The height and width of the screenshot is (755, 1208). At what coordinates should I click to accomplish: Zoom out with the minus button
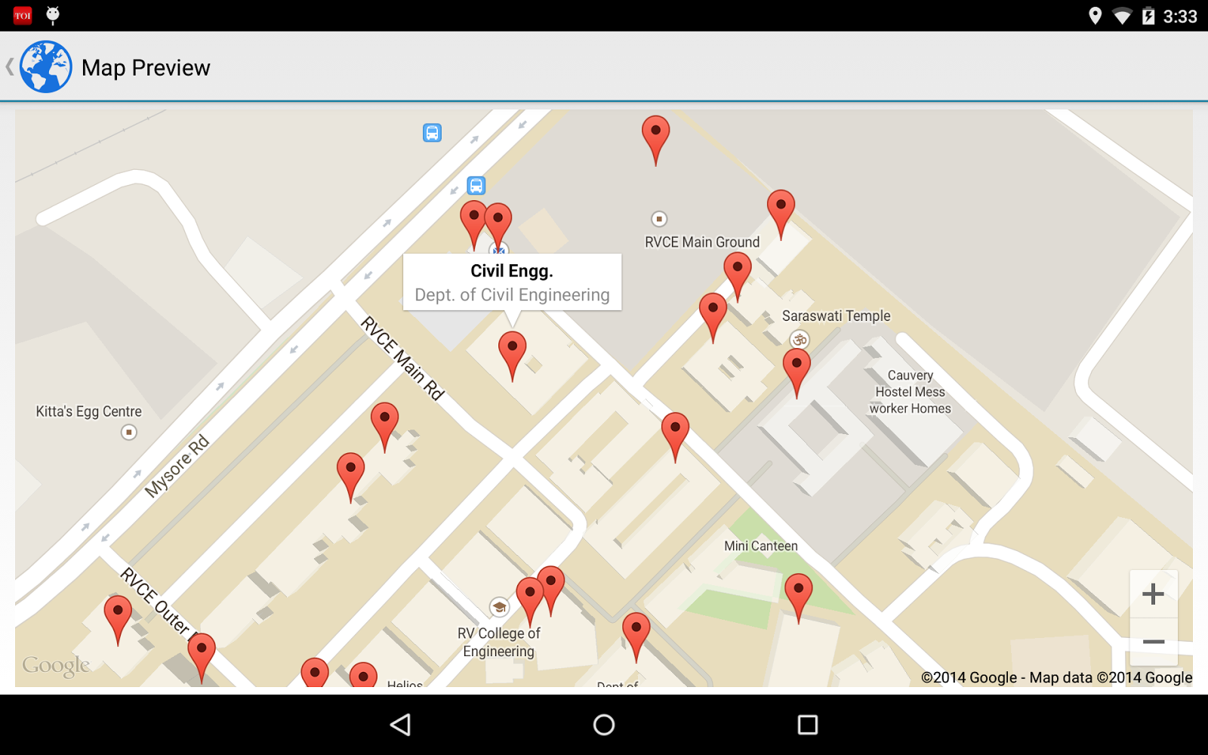pos(1153,642)
